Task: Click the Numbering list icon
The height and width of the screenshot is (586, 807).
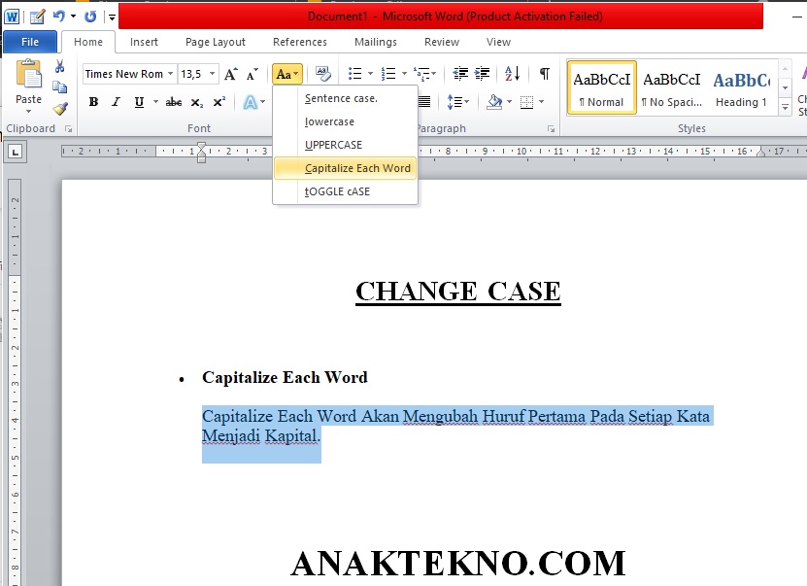Action: tap(388, 74)
